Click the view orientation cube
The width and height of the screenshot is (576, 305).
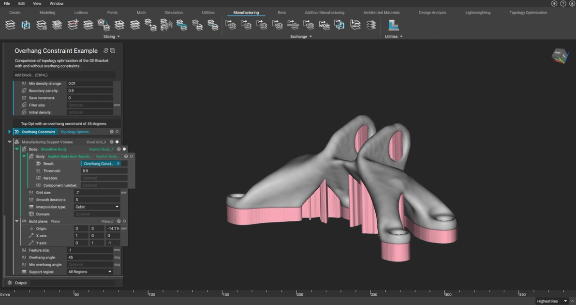coord(560,56)
